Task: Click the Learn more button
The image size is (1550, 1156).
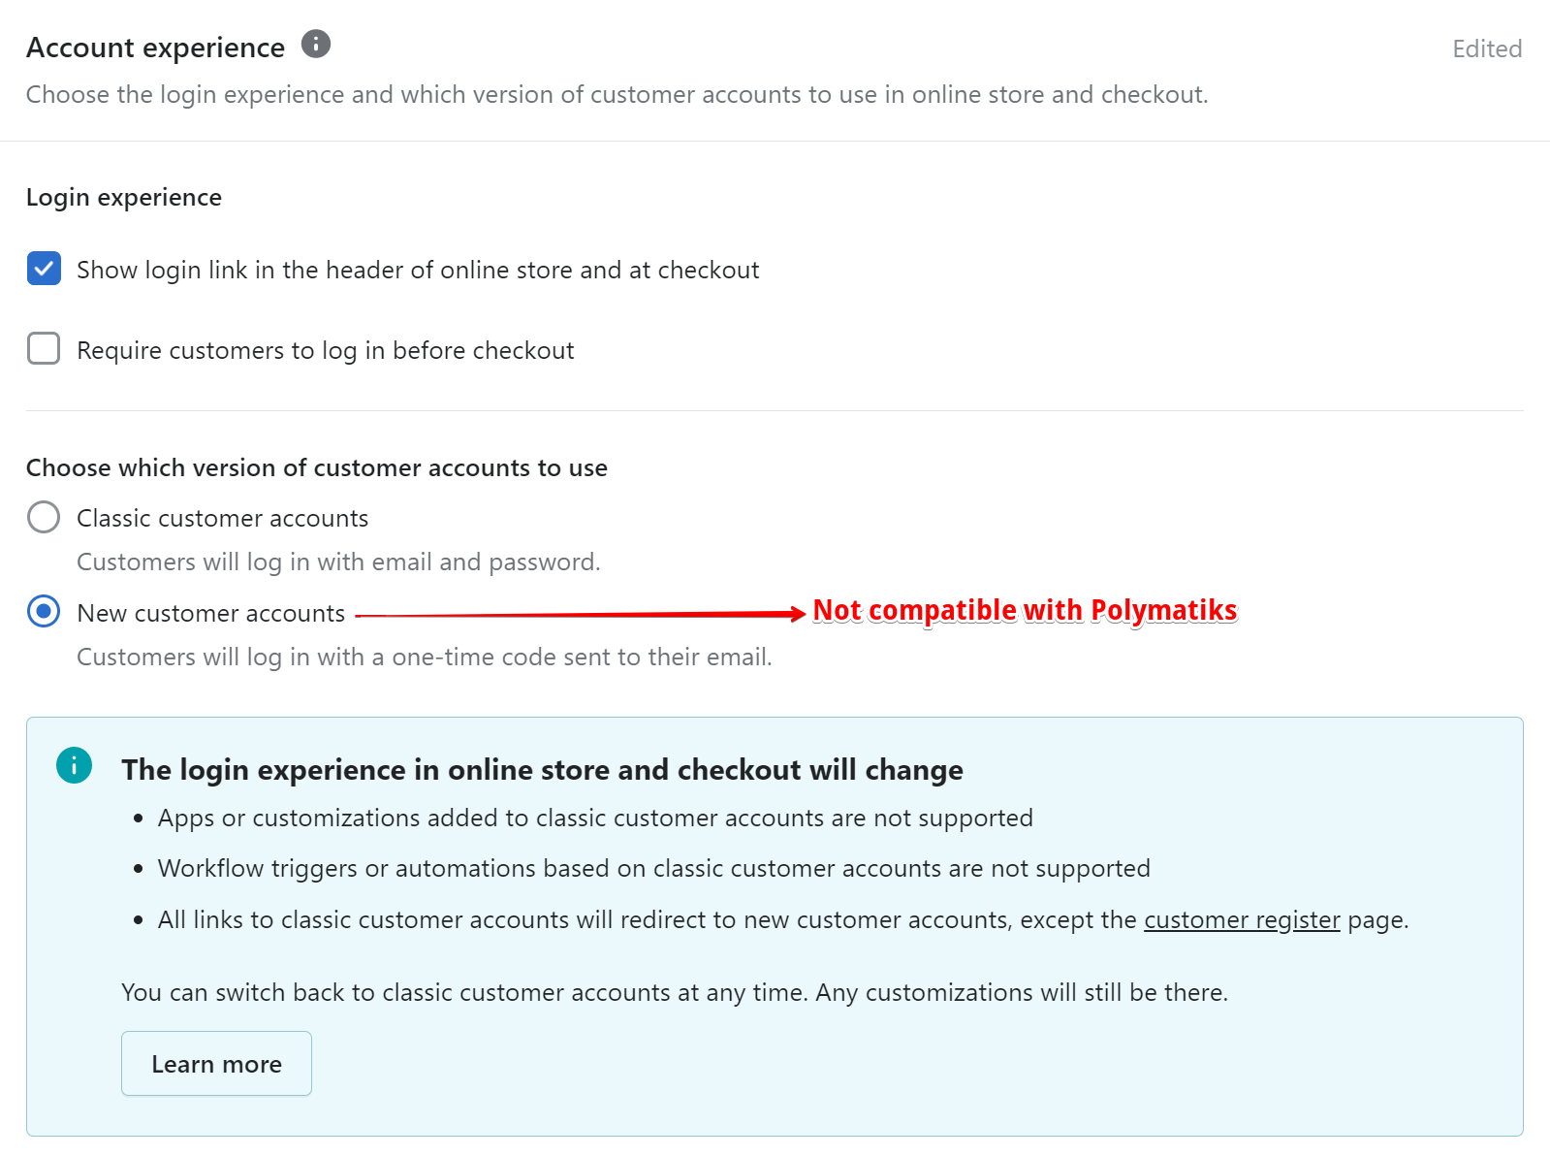Action: pos(215,1063)
